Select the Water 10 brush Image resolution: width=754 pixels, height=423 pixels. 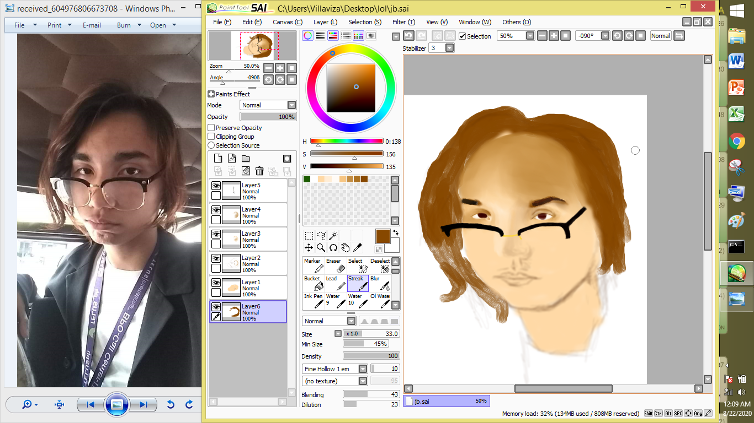click(357, 301)
